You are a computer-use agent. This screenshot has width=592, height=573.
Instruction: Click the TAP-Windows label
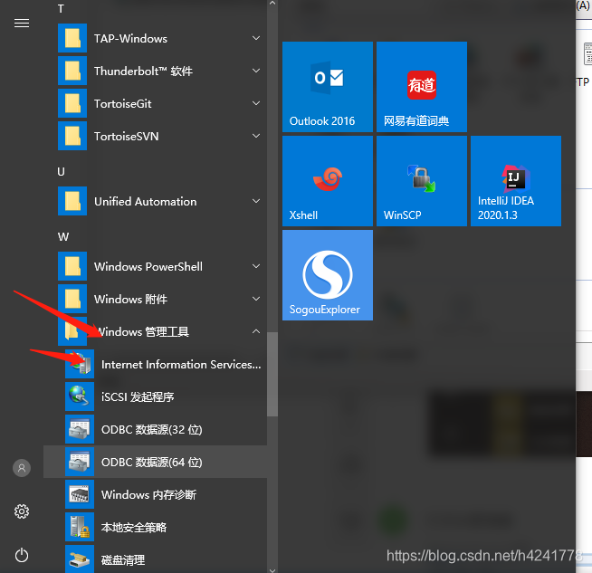coord(130,39)
